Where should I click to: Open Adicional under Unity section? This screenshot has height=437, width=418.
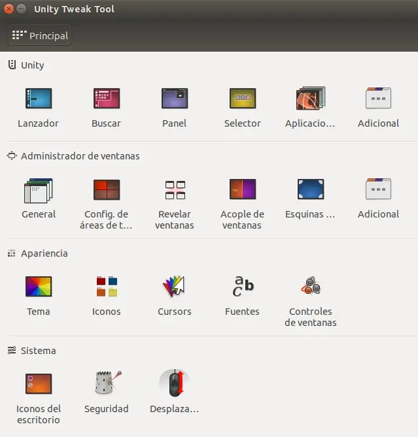click(x=378, y=98)
